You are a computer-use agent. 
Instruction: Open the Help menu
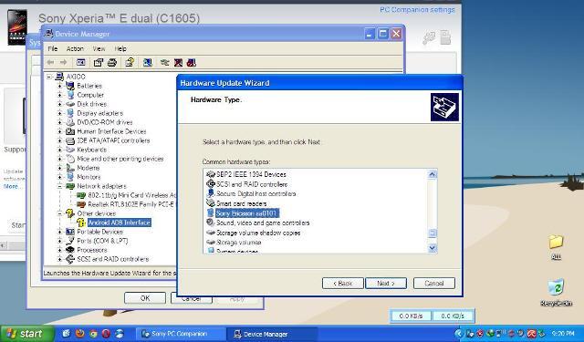[120, 48]
